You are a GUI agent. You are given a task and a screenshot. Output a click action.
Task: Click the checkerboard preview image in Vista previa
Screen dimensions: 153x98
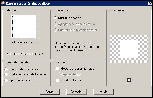click(x=129, y=49)
